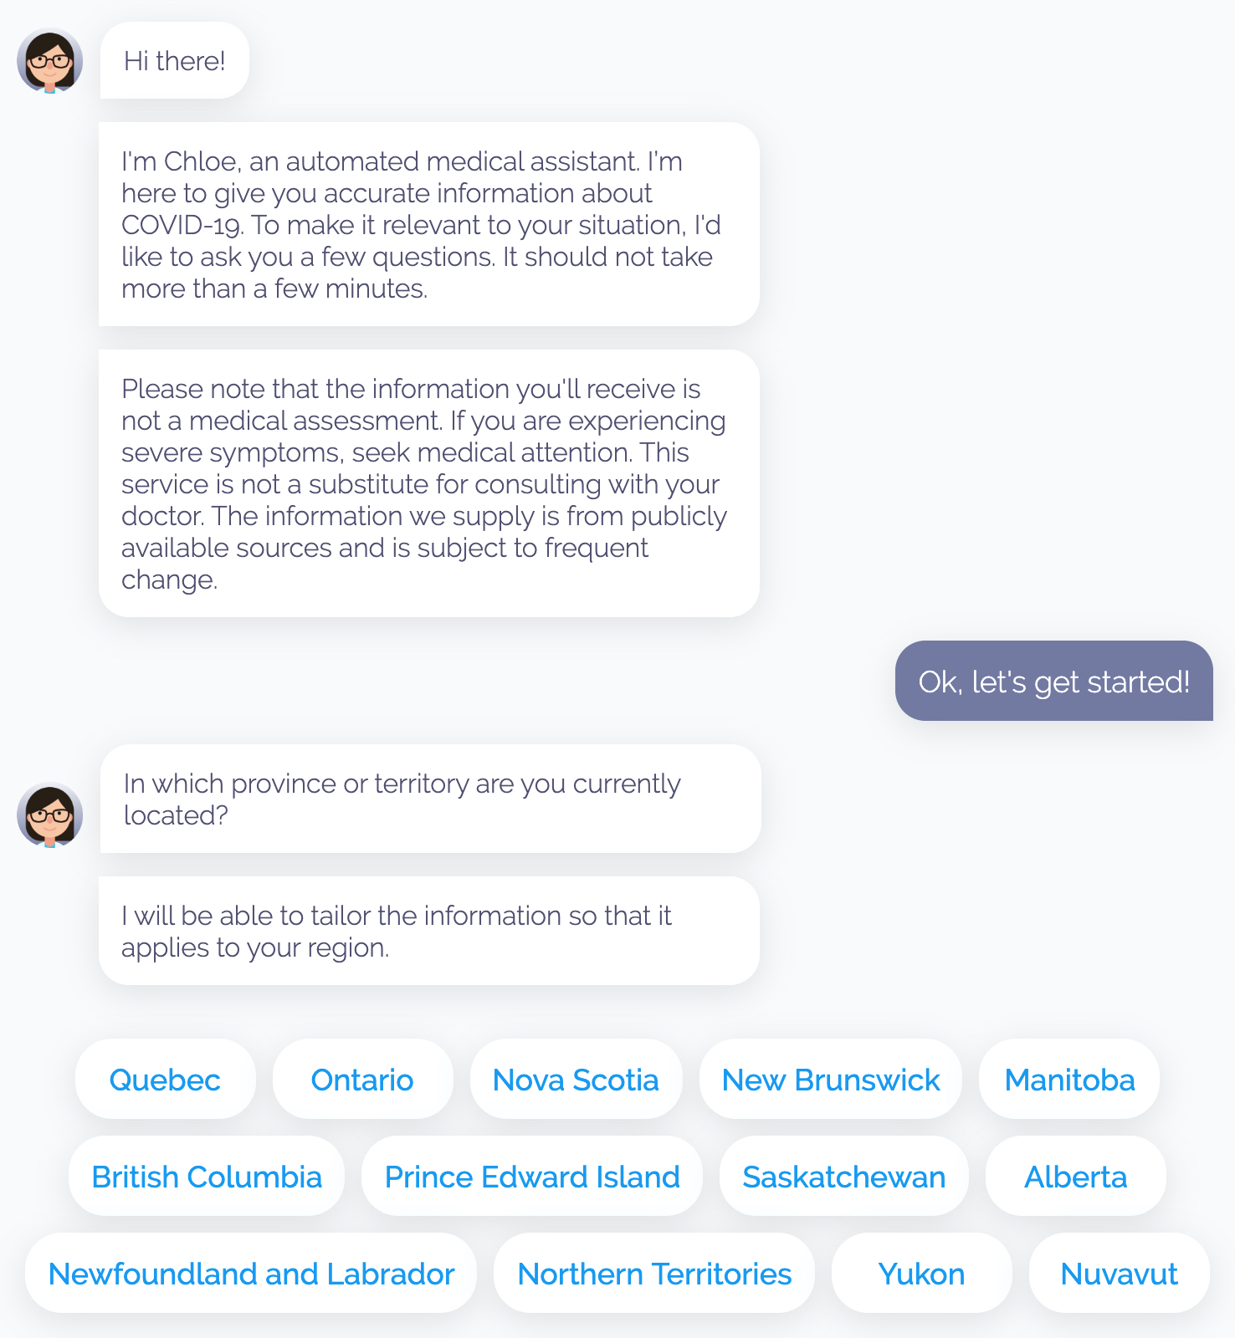Image resolution: width=1235 pixels, height=1338 pixels.
Task: Click the 'In which province or territory' question
Action: pos(431,799)
